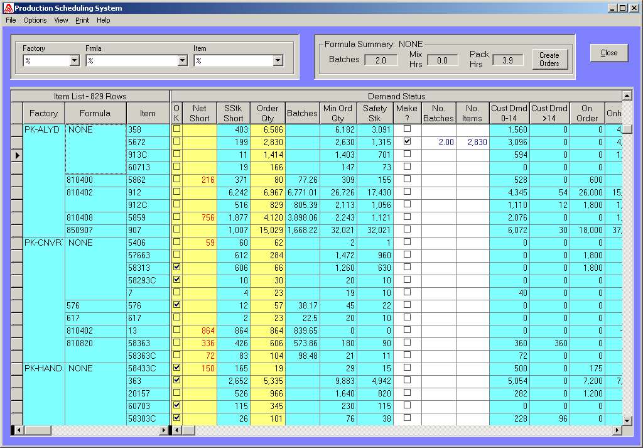This screenshot has height=448, width=643.
Task: Click Demand Status horizontal scrollbar right arrow
Action: [617, 430]
